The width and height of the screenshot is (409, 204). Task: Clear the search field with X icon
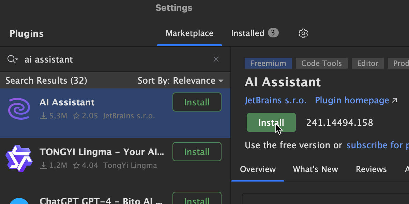click(216, 60)
